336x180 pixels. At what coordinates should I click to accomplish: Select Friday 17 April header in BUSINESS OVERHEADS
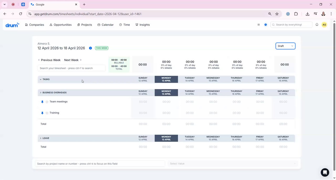click(x=260, y=93)
